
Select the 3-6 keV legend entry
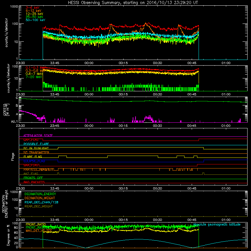(x=33, y=8)
